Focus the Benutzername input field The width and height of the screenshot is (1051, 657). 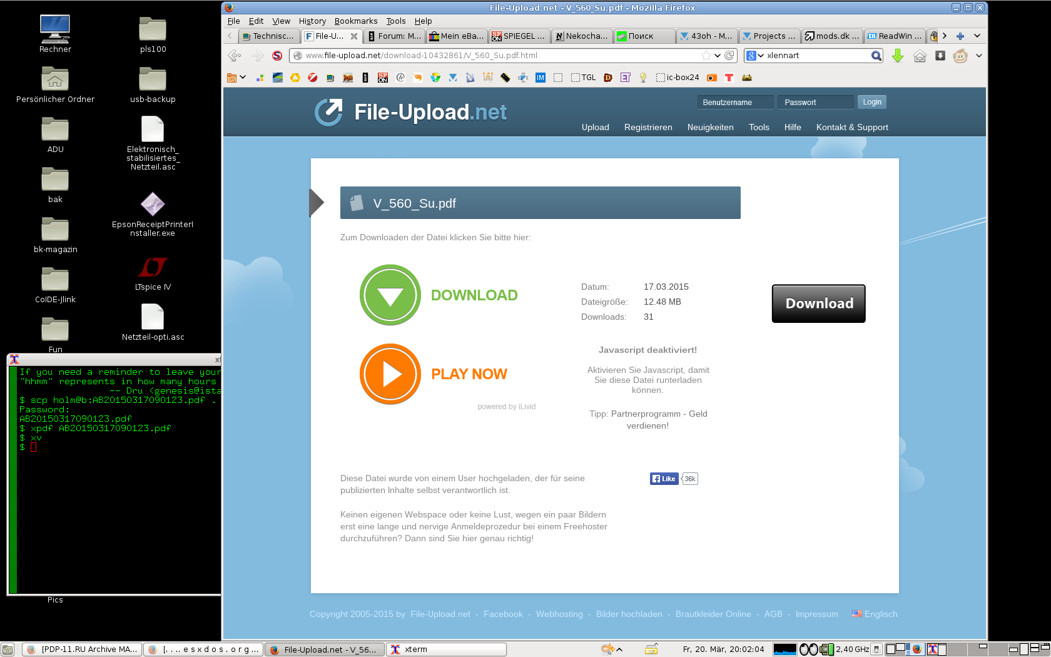click(x=735, y=102)
